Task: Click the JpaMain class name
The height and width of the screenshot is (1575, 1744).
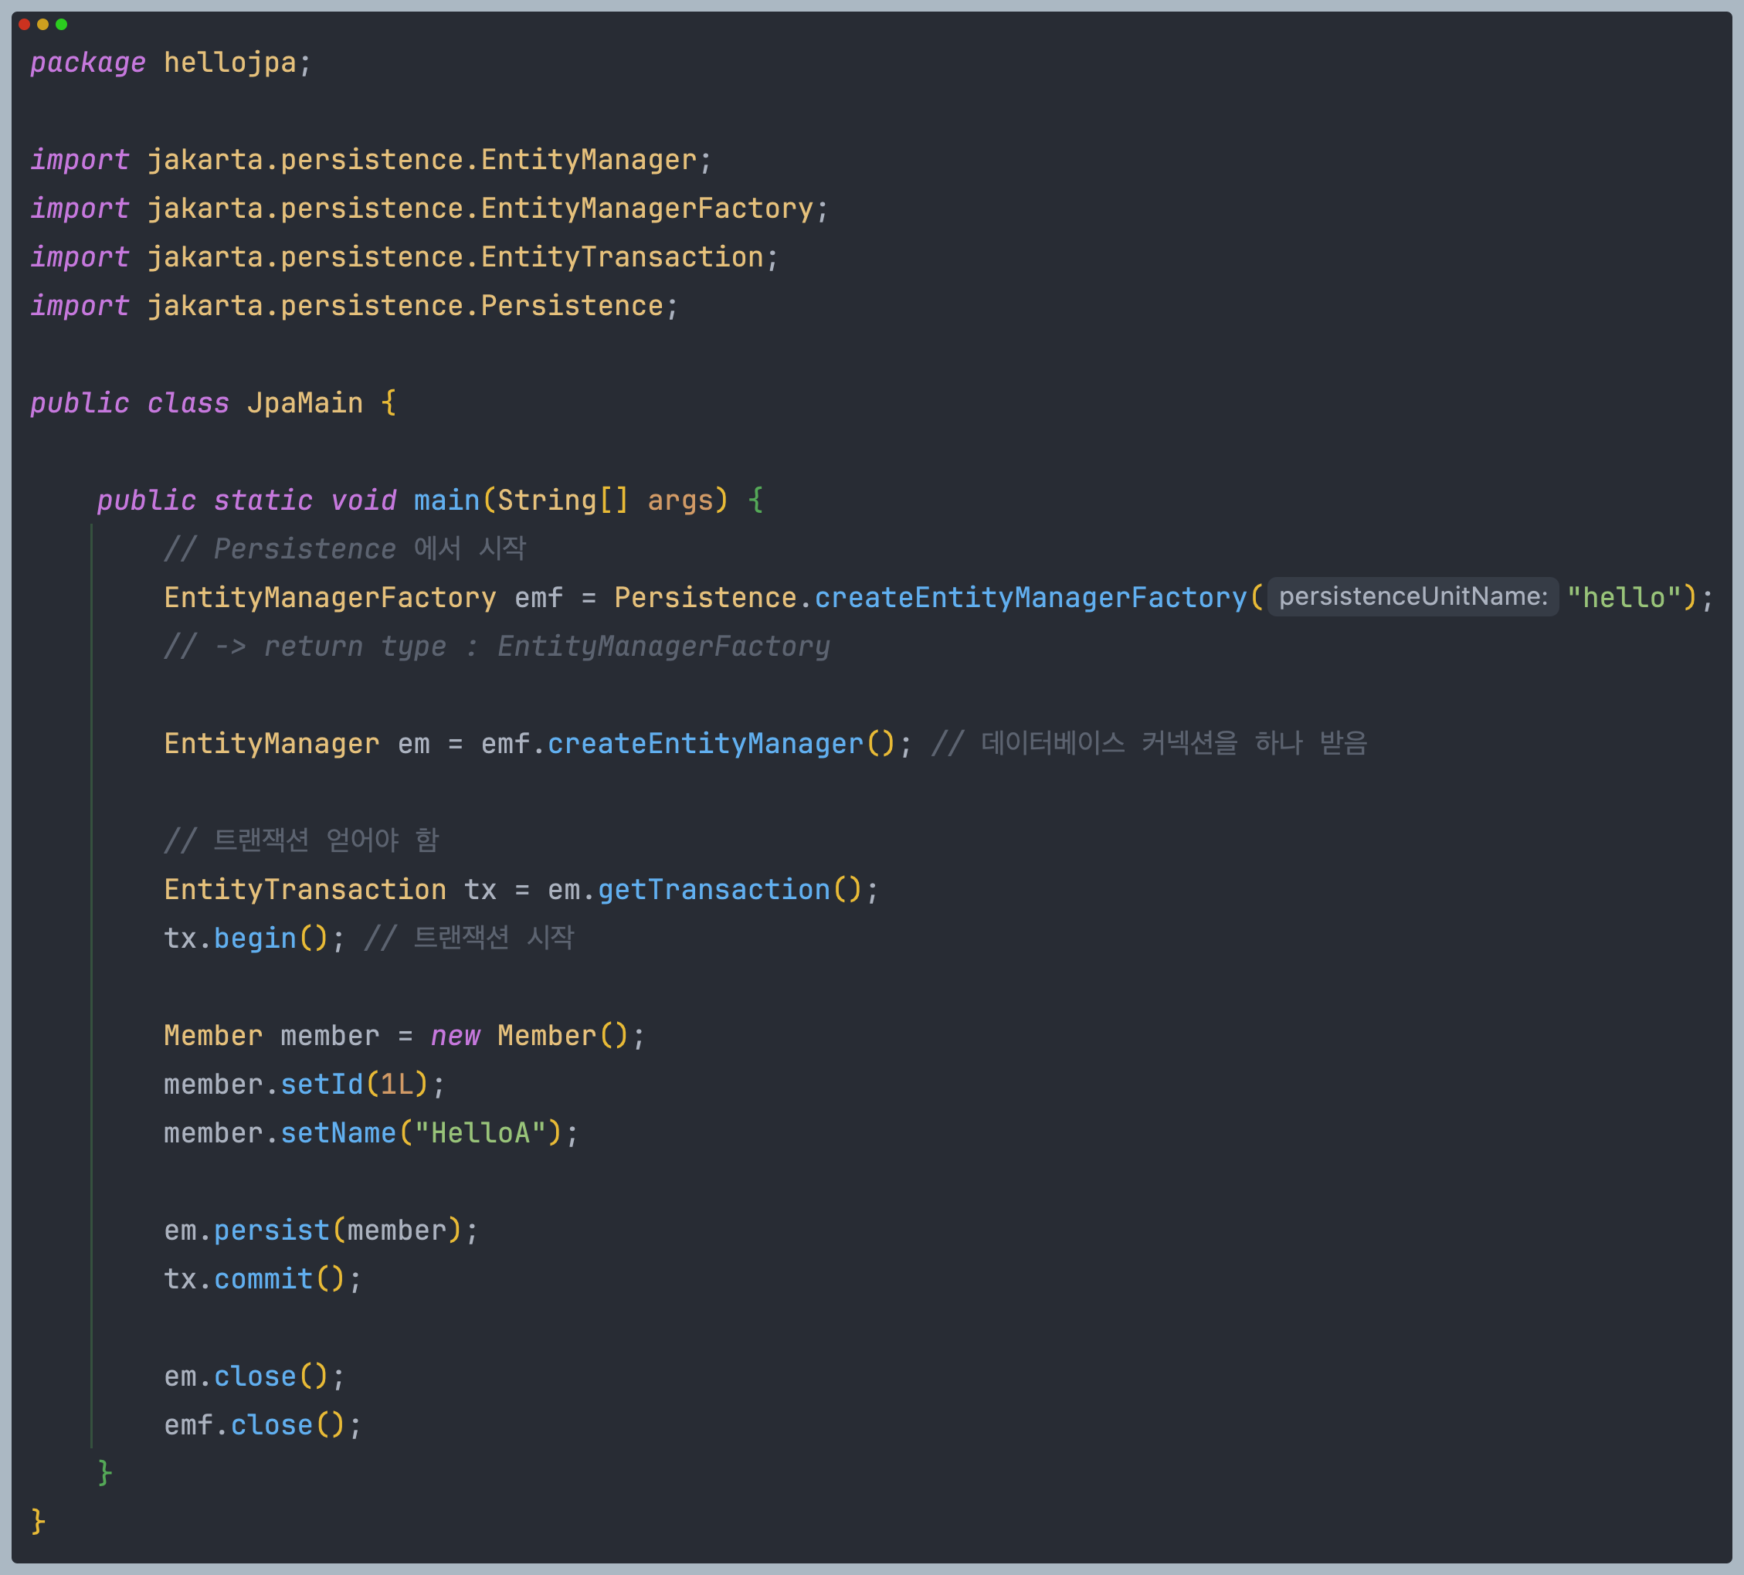Action: 304,403
